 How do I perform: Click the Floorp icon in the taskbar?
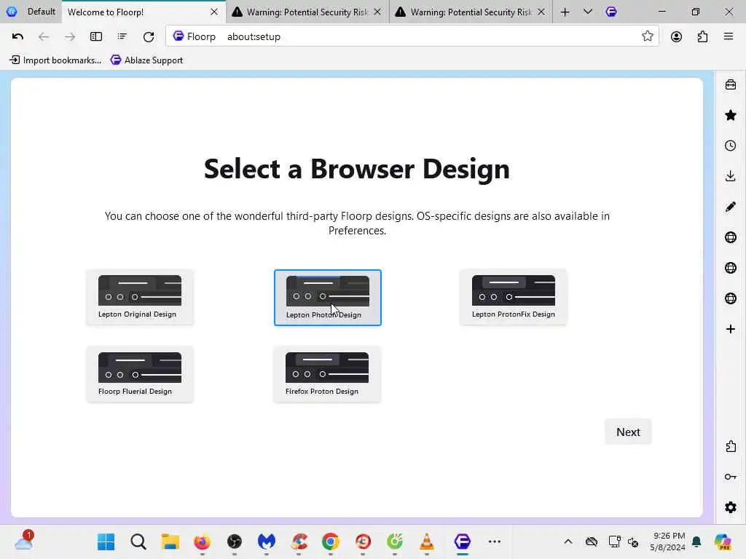463,542
